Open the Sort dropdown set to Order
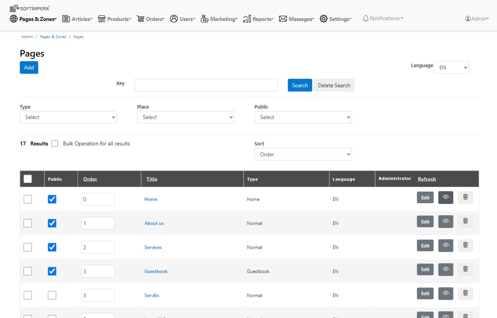The height and width of the screenshot is (318, 497). (x=303, y=154)
